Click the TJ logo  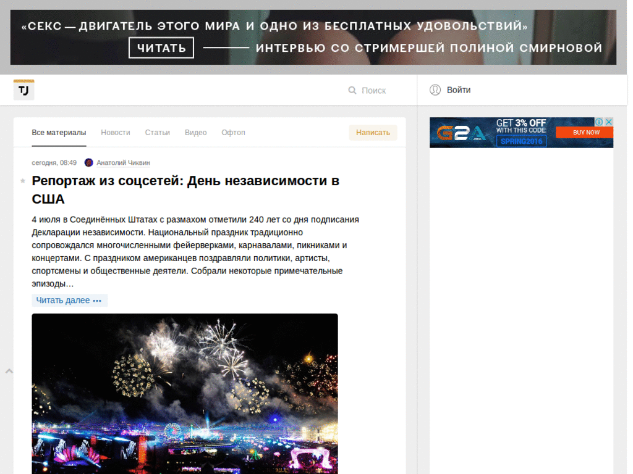23,89
